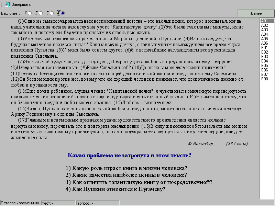The image size is (275, 206).
Task: Click sentence (3) starting 'Уже зрелым человеком'
Action: coord(100,38)
